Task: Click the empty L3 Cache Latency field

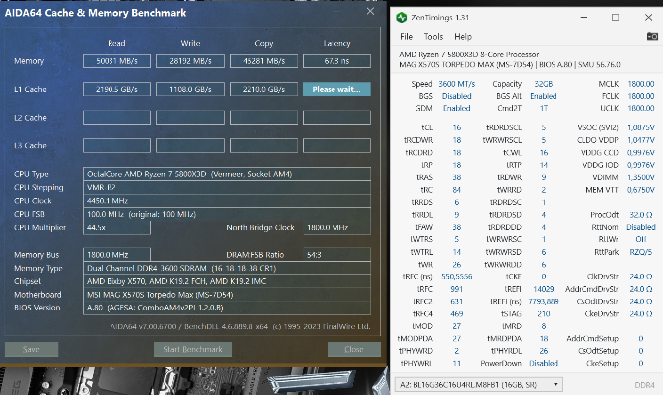Action: click(337, 145)
